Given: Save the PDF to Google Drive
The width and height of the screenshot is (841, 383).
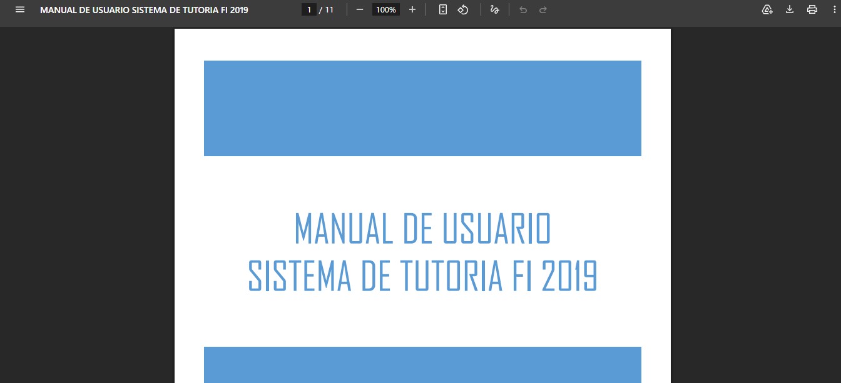Looking at the screenshot, I should pyautogui.click(x=767, y=9).
